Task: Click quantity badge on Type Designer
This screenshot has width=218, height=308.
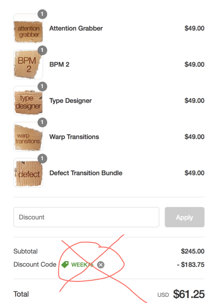Action: point(42,86)
